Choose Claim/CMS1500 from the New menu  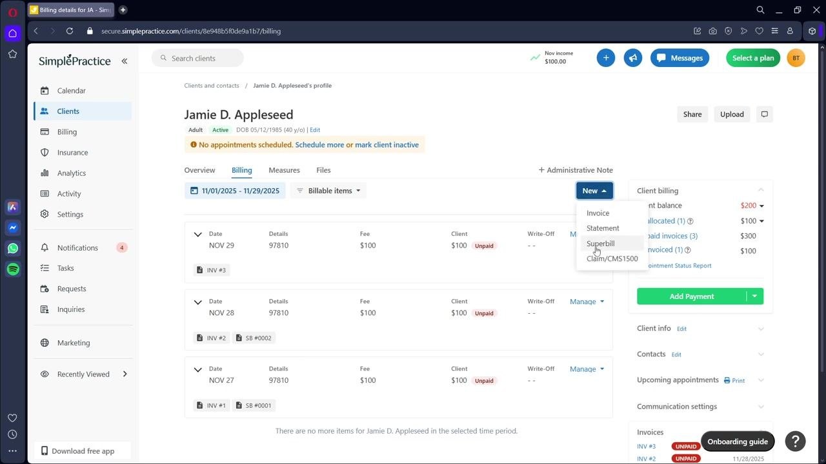[612, 259]
